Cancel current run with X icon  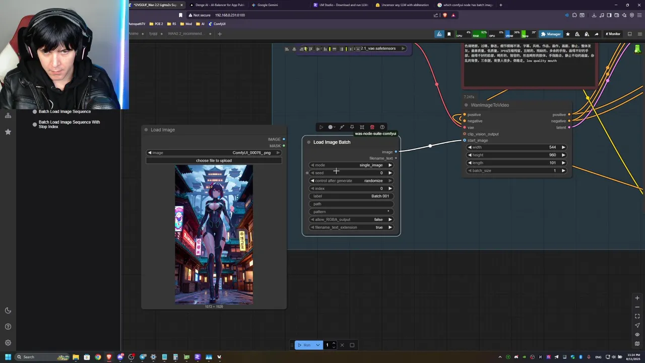tap(342, 345)
